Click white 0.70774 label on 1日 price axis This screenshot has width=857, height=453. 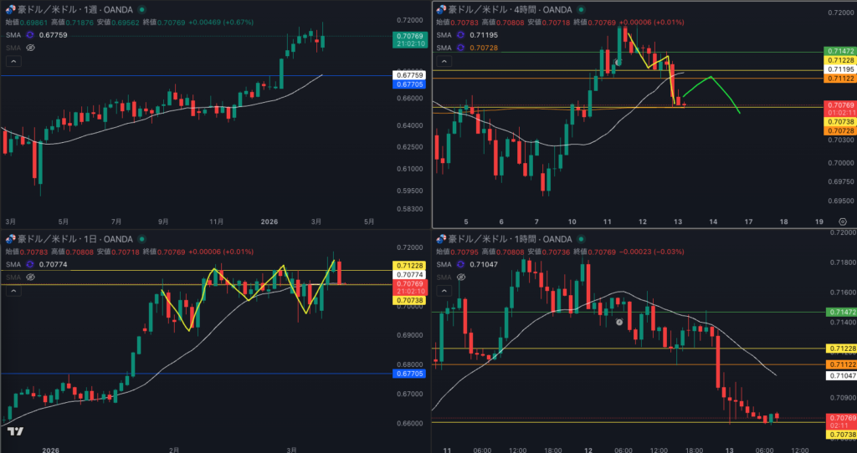click(409, 274)
